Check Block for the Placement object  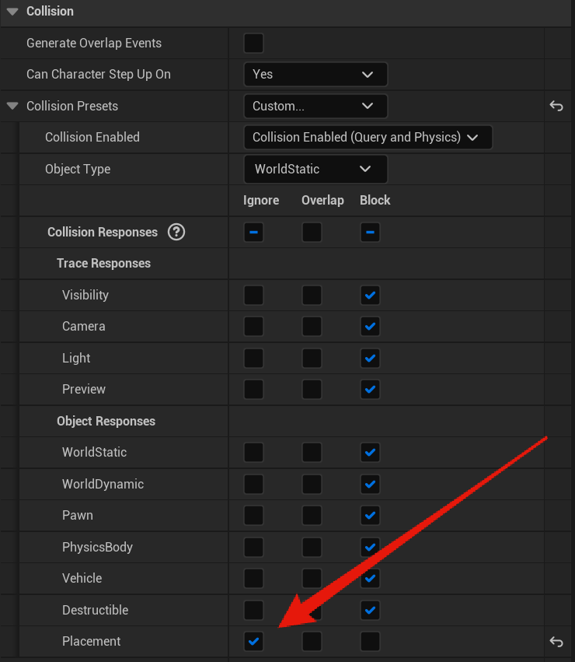[370, 641]
